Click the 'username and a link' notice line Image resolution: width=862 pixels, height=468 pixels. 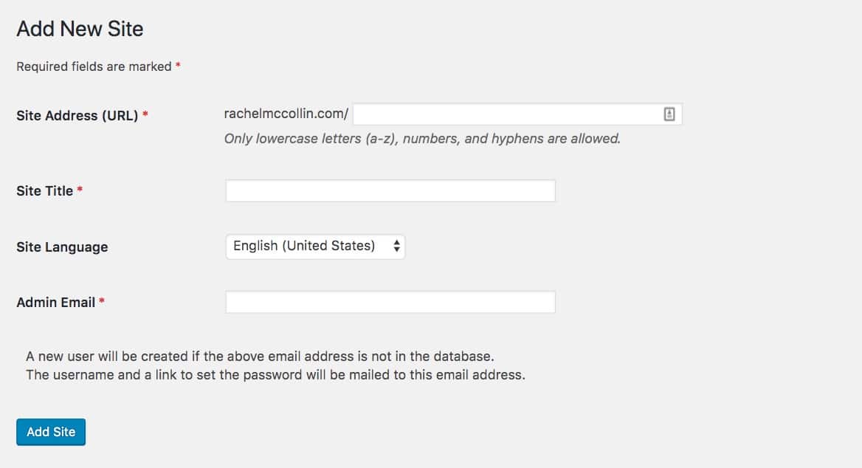click(x=275, y=374)
